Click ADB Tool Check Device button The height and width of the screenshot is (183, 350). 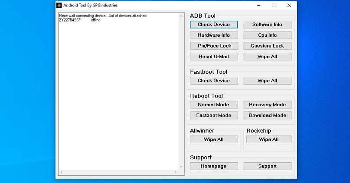[214, 25]
